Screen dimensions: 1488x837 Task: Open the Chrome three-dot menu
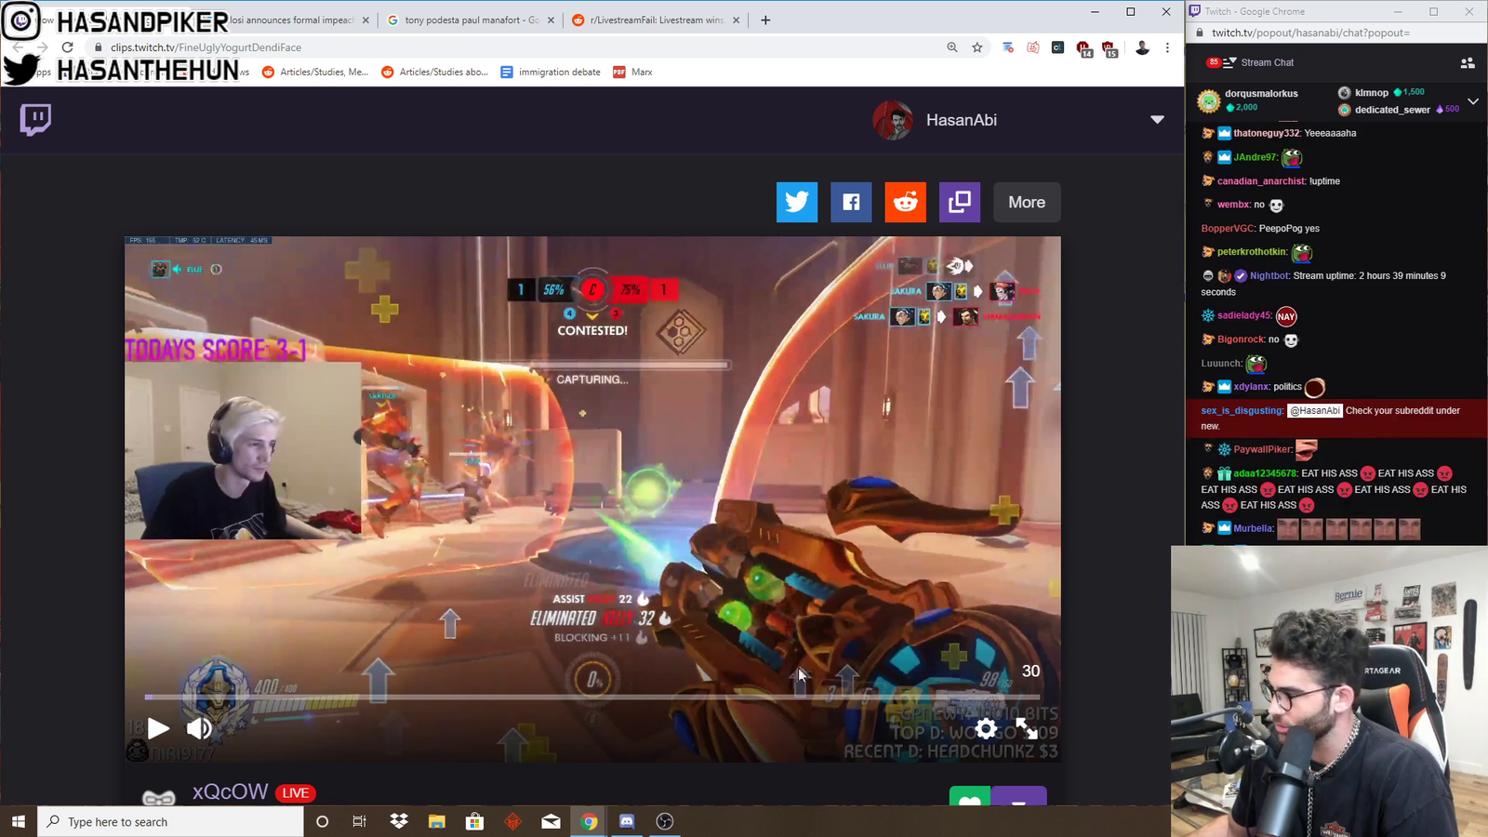coord(1167,47)
